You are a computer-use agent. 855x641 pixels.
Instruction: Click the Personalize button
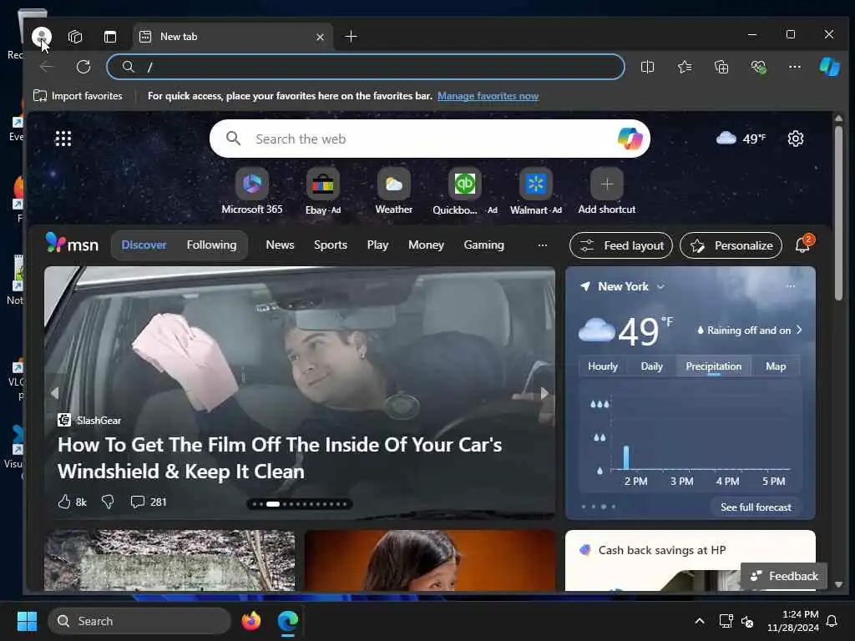coord(731,245)
